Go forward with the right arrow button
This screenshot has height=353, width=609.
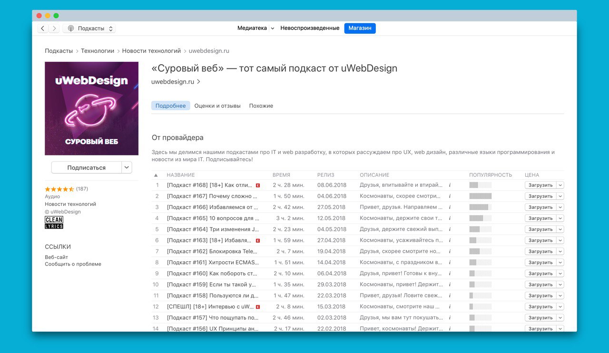click(x=54, y=29)
